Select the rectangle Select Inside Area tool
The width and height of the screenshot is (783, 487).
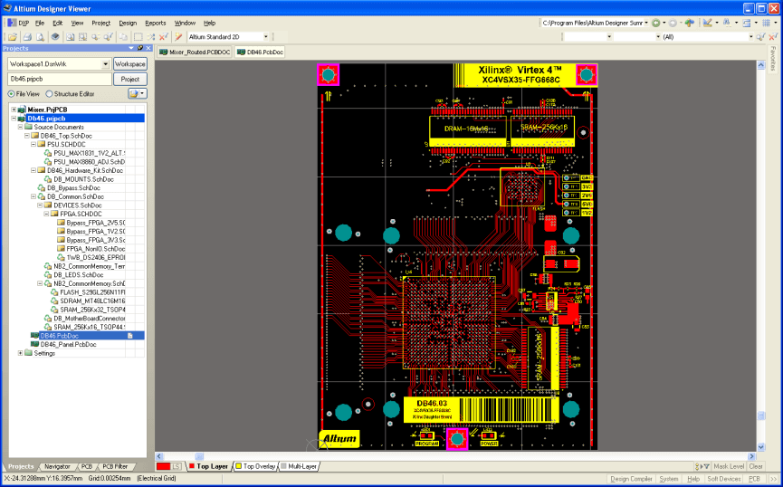(138, 37)
